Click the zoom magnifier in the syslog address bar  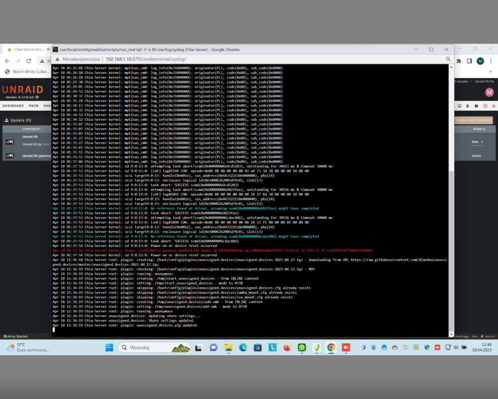tap(448, 59)
